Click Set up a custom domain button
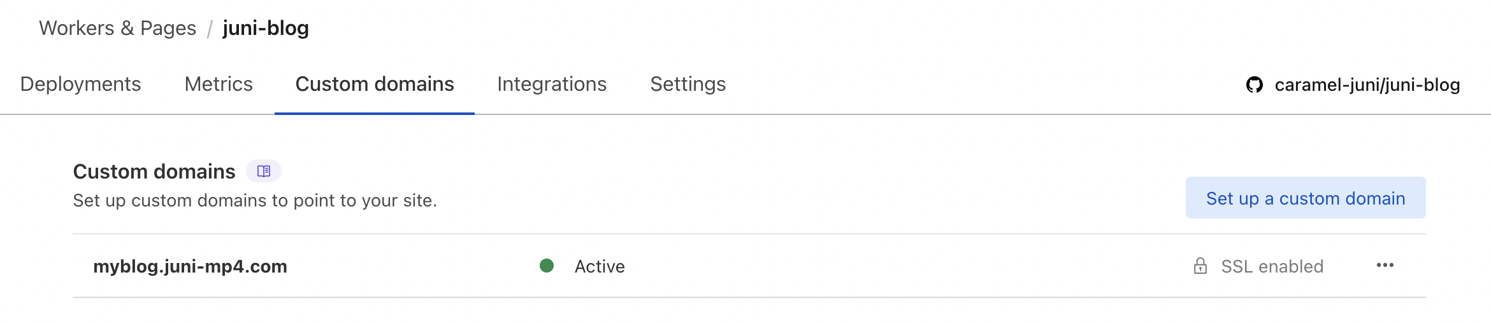Viewport: 1491px width, 324px height. pos(1305,198)
